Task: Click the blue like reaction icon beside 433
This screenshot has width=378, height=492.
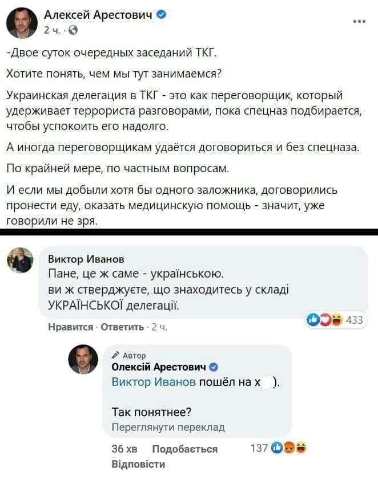Action: (x=312, y=320)
